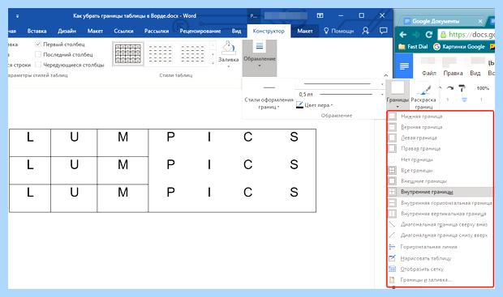Viewport: 503px width, 297px height.
Task: Switch to the Рассылки tab
Action: (157, 31)
